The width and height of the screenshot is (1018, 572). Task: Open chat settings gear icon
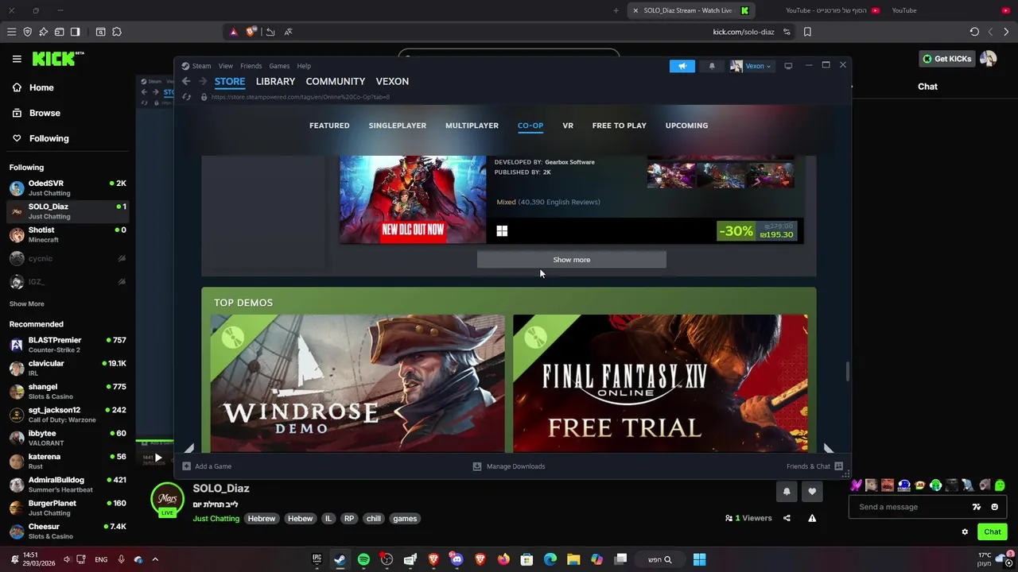[965, 531]
